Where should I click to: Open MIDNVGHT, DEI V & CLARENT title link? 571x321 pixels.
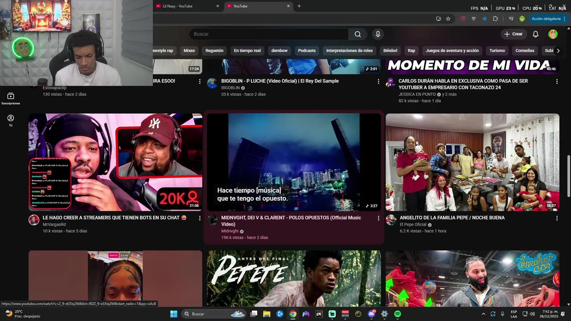click(x=291, y=221)
